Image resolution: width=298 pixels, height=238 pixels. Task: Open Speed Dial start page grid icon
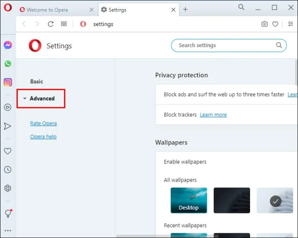point(63,24)
